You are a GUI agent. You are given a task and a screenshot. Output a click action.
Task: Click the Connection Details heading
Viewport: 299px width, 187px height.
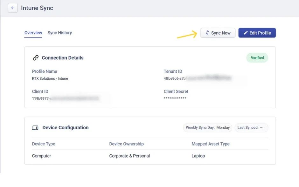click(63, 58)
